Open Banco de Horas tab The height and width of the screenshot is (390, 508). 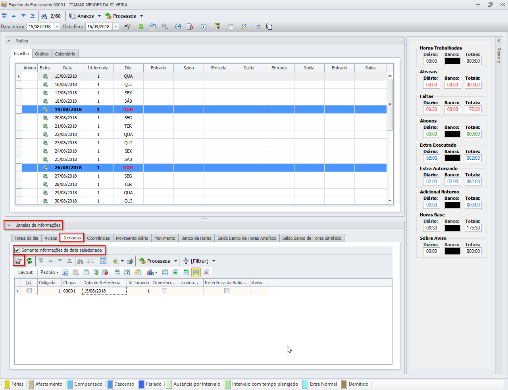point(196,238)
